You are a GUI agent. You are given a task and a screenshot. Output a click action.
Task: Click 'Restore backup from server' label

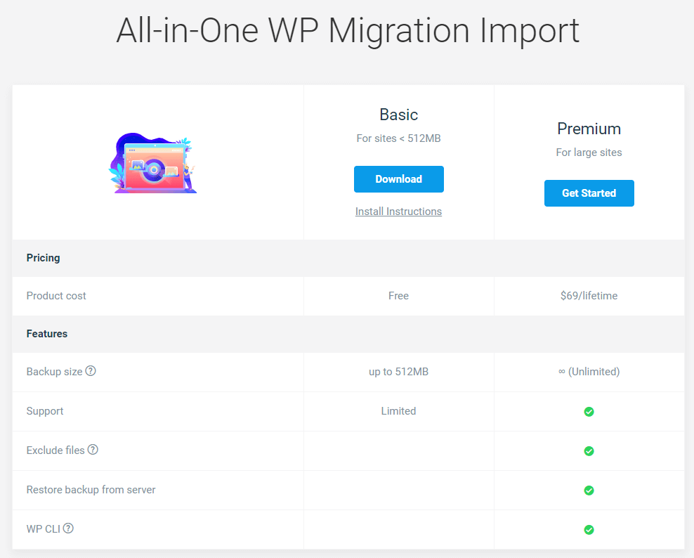click(91, 490)
